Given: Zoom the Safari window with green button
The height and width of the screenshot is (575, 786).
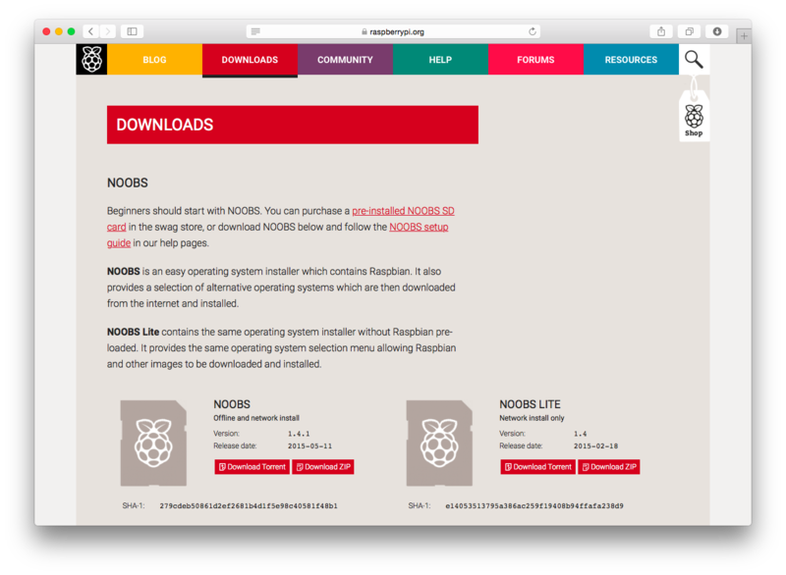Looking at the screenshot, I should (x=71, y=31).
